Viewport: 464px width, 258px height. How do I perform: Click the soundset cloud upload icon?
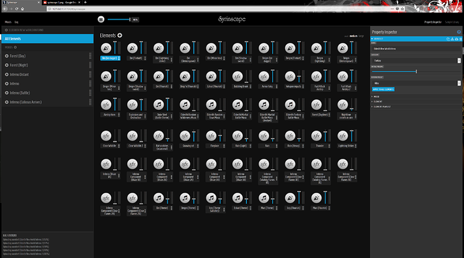coord(457,39)
